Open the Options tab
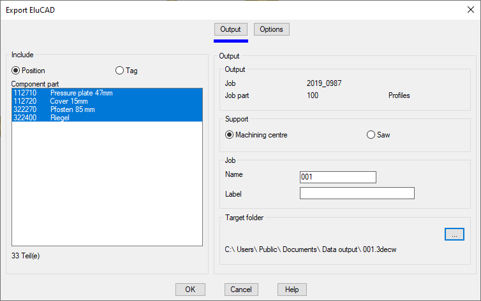This screenshot has height=301, width=481. (x=272, y=29)
